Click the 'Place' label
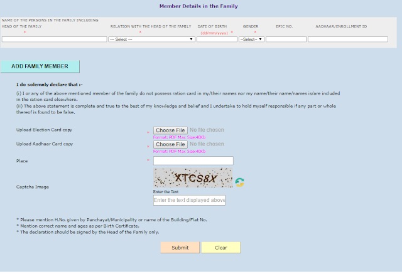 click(22, 161)
